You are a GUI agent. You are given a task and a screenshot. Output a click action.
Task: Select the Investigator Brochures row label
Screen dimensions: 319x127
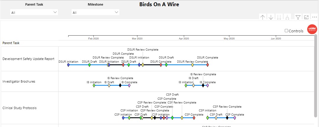point(19,81)
